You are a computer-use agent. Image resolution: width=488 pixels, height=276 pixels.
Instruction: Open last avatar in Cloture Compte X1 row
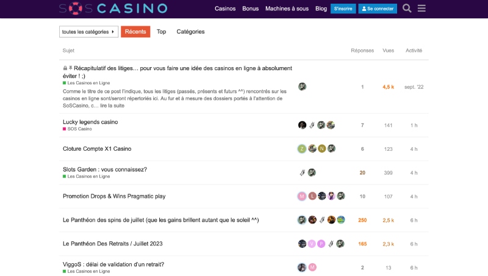pos(331,148)
